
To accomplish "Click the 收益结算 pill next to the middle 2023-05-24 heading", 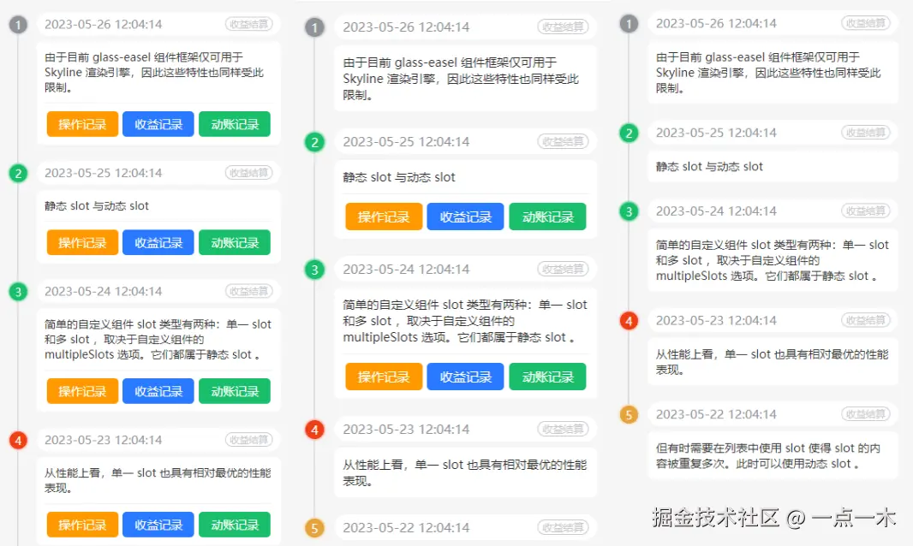I will tap(564, 269).
